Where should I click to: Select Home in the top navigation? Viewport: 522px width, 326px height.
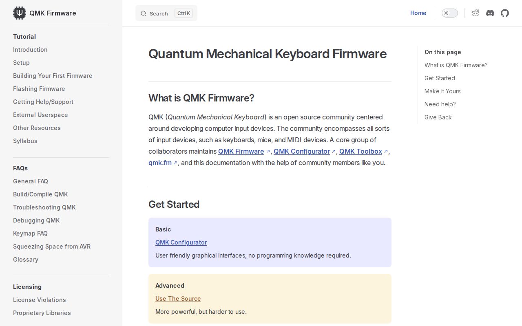tap(418, 13)
